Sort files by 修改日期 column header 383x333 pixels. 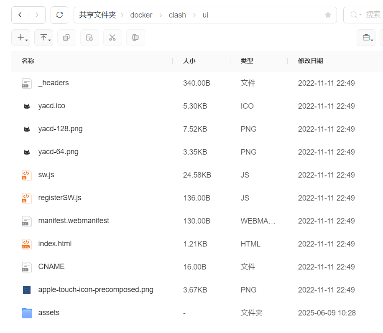click(310, 61)
